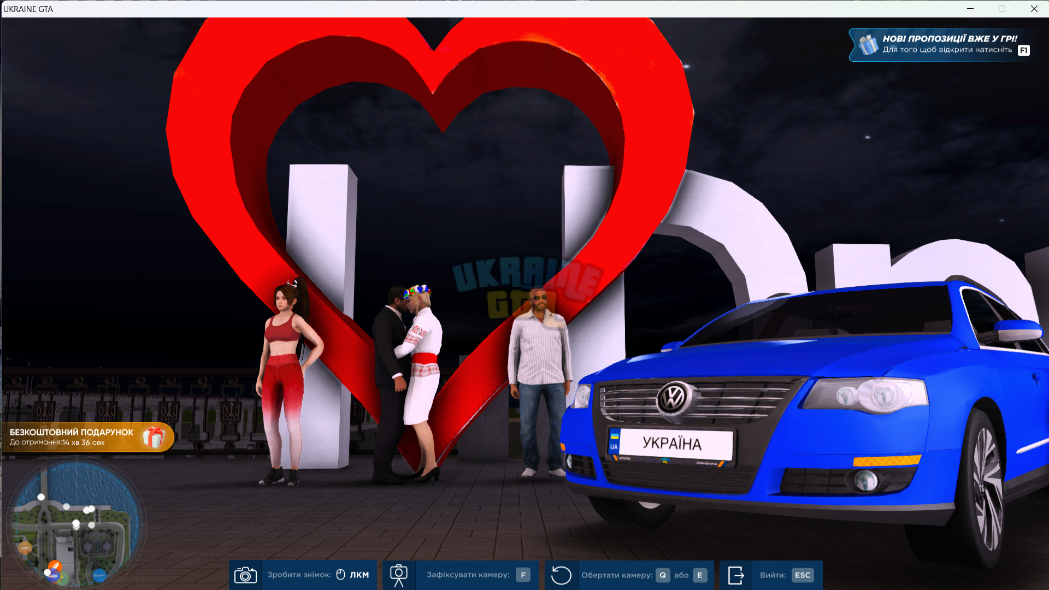The width and height of the screenshot is (1049, 590).
Task: Click the gift box in free gift banner
Action: tap(154, 437)
